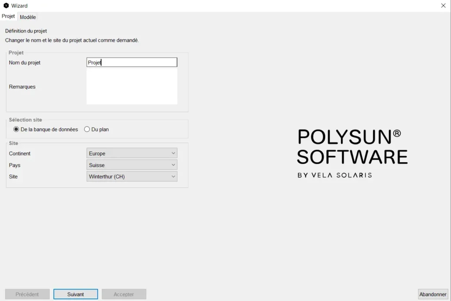Close the Wizard window with X
Screen dimensions: 451x301
pos(443,6)
